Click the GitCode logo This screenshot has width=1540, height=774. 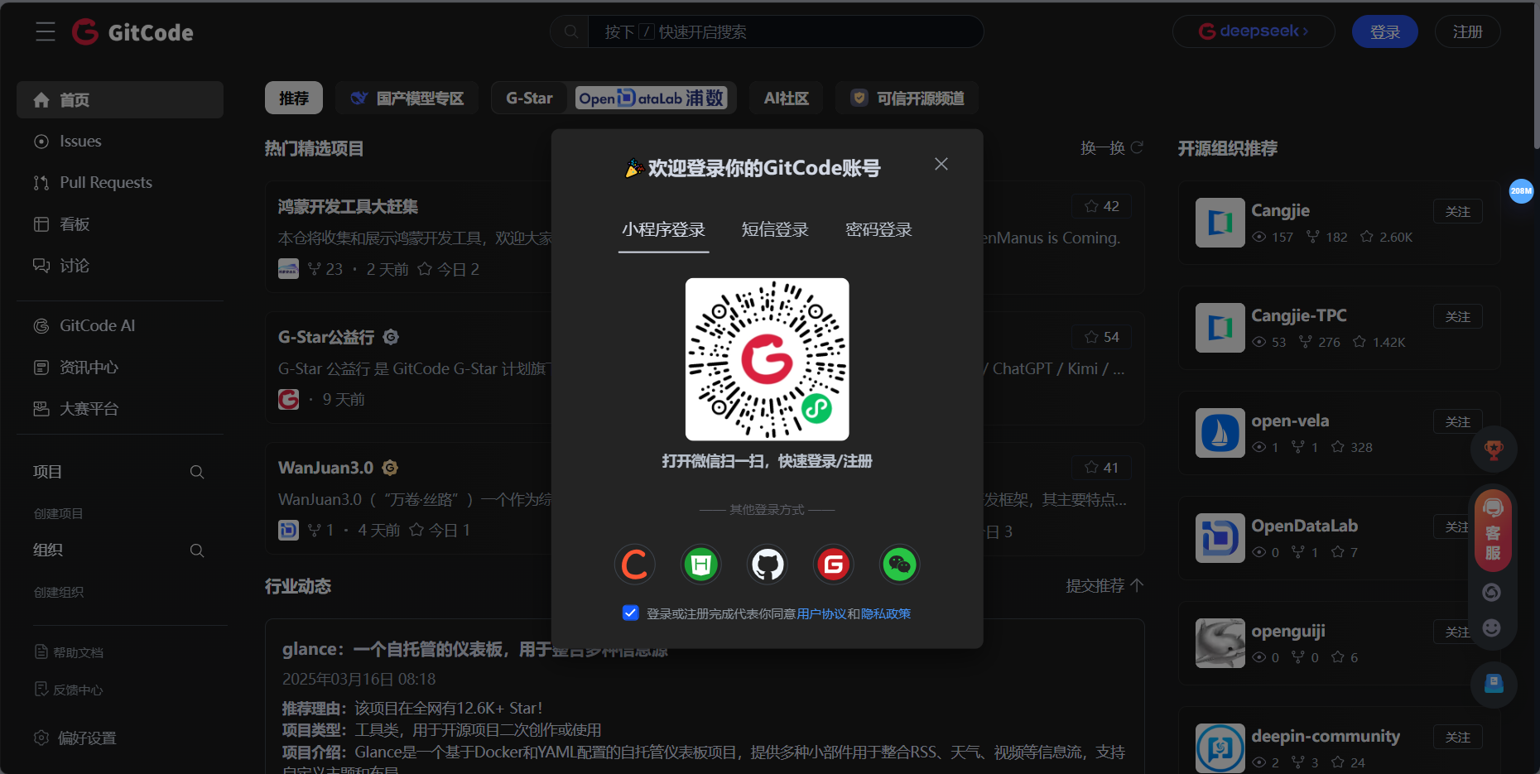click(132, 32)
